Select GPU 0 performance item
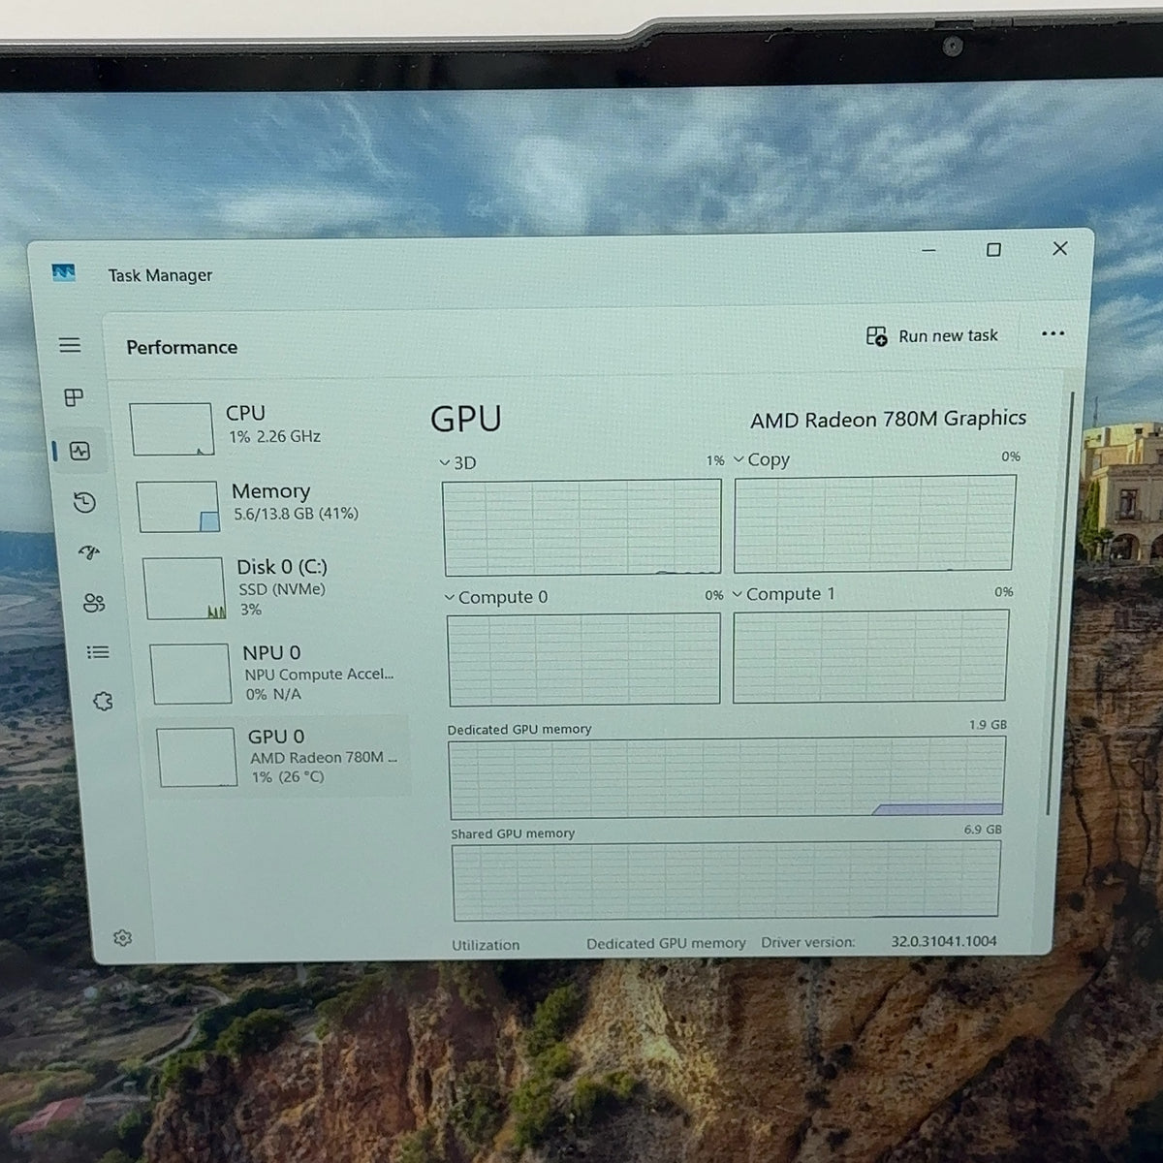The height and width of the screenshot is (1163, 1163). tap(282, 756)
